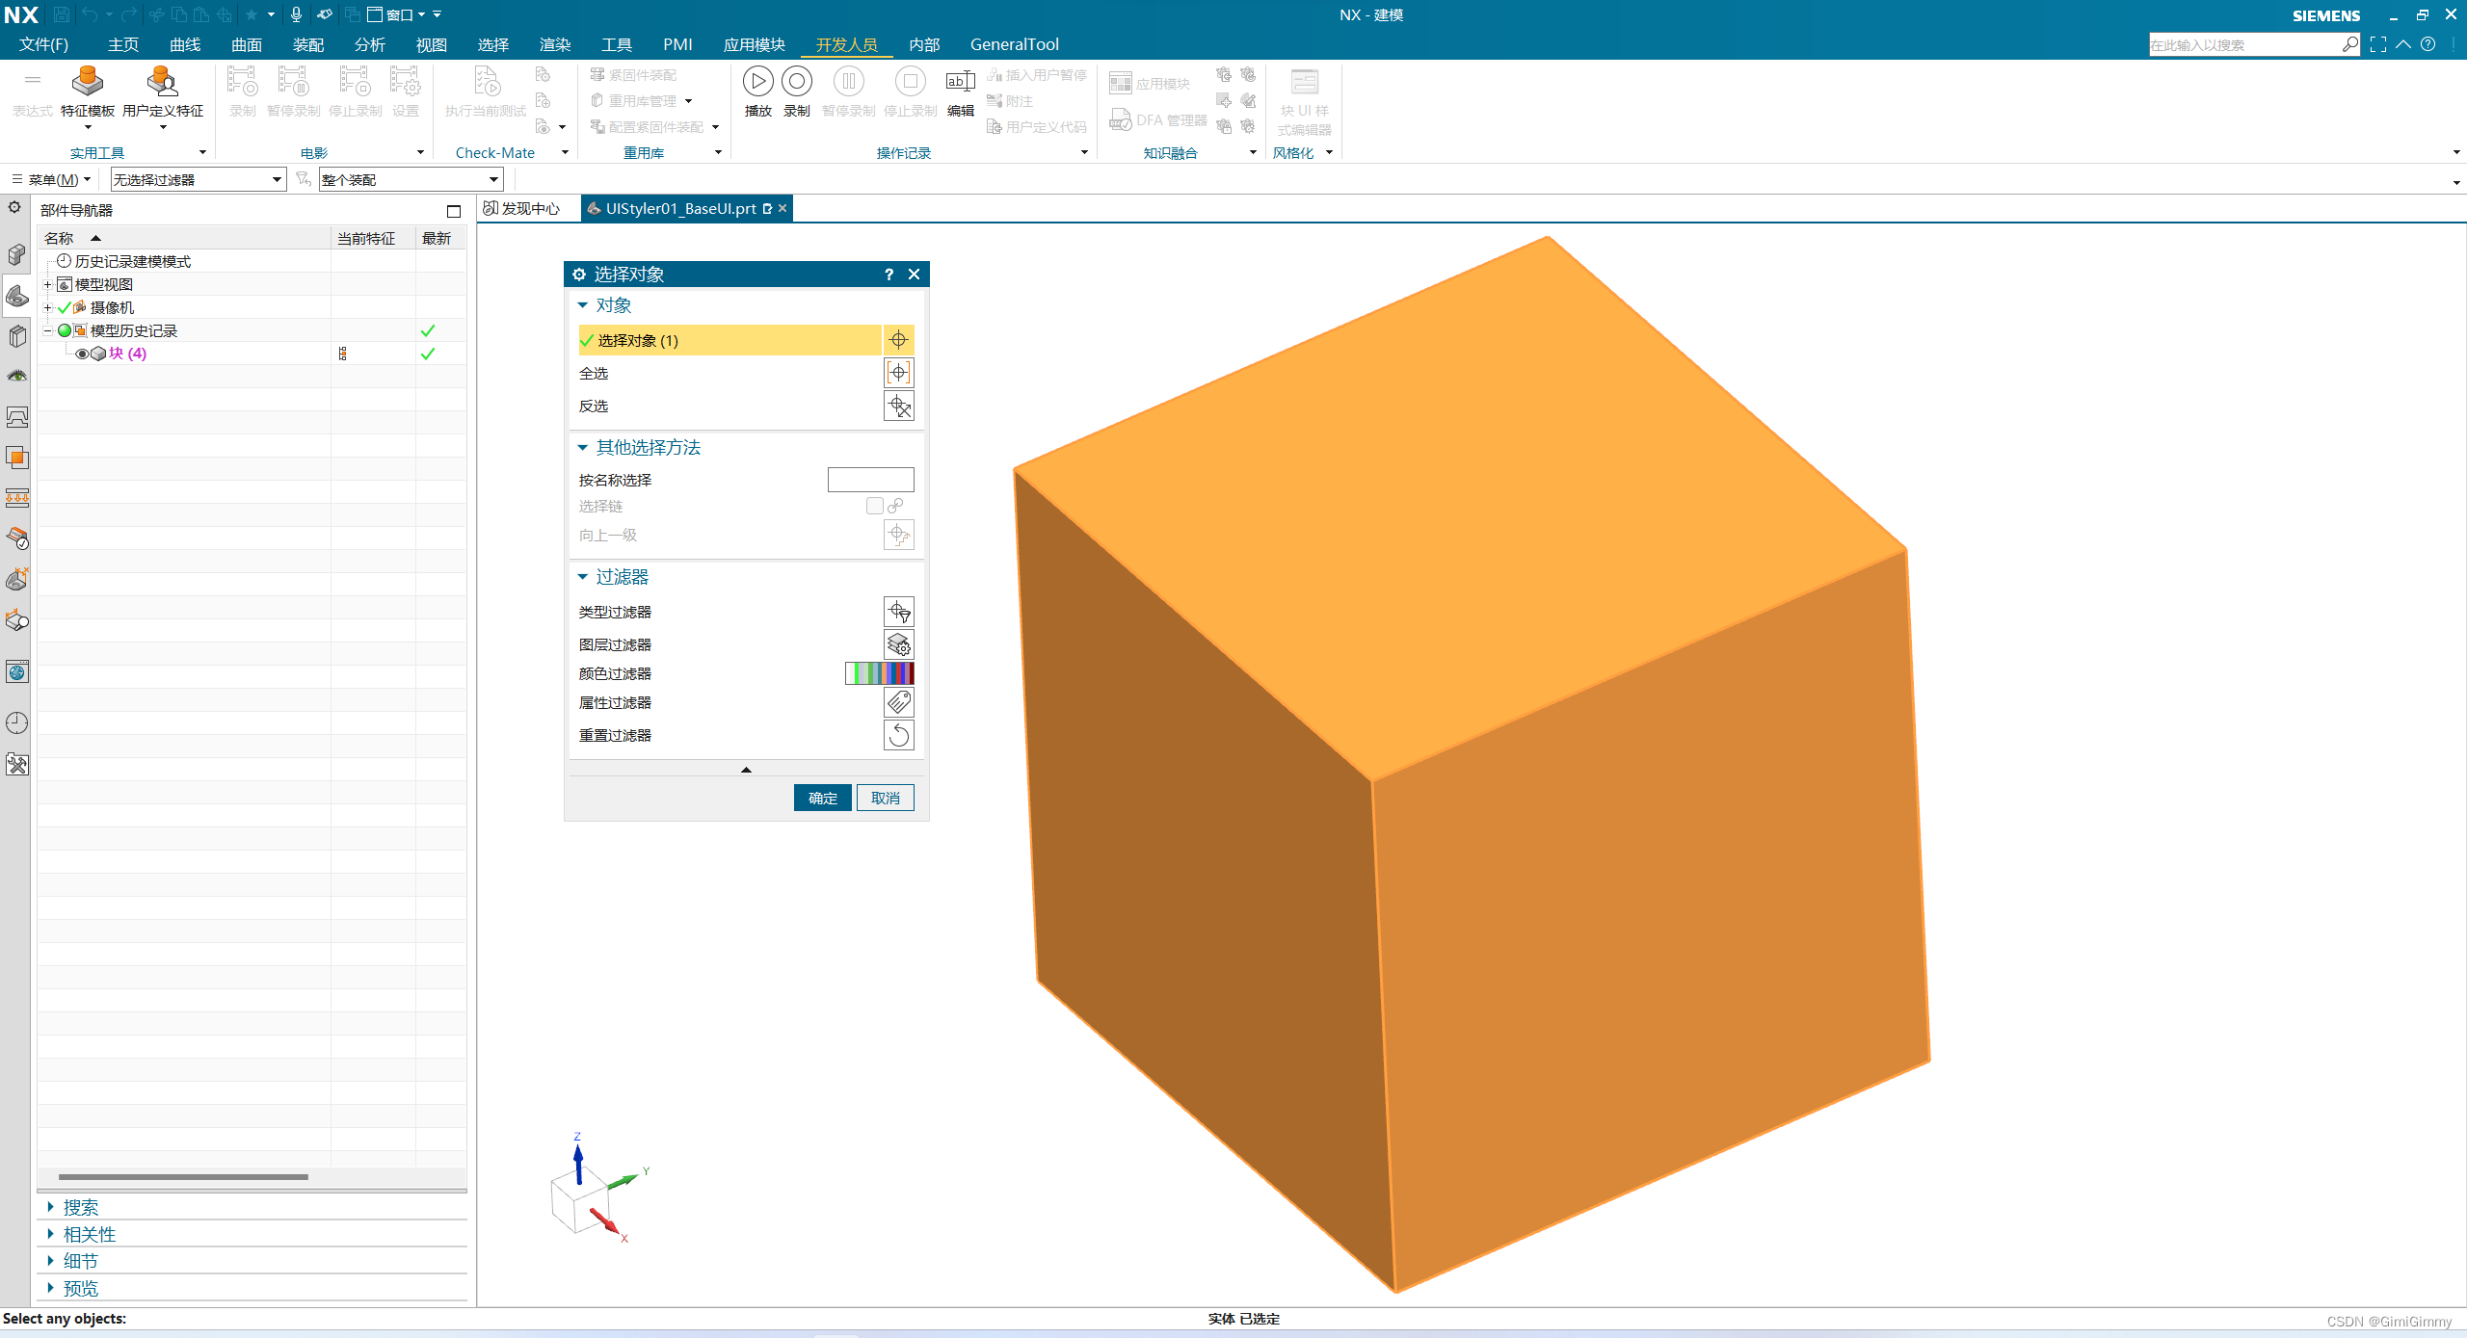Switch to the Assemblies (装配) ribbon tab
Screen dimensions: 2467x1338
(308, 44)
